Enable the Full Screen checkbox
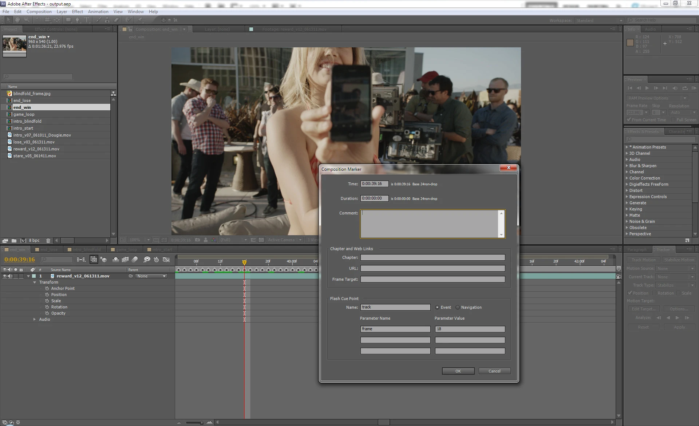699x426 pixels. point(673,120)
